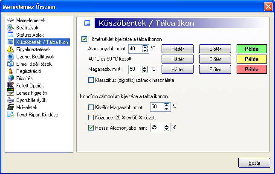Image resolution: width=275 pixels, height=174 pixels.
Task: Open Üzenet Beállítások page
Action: click(x=35, y=57)
